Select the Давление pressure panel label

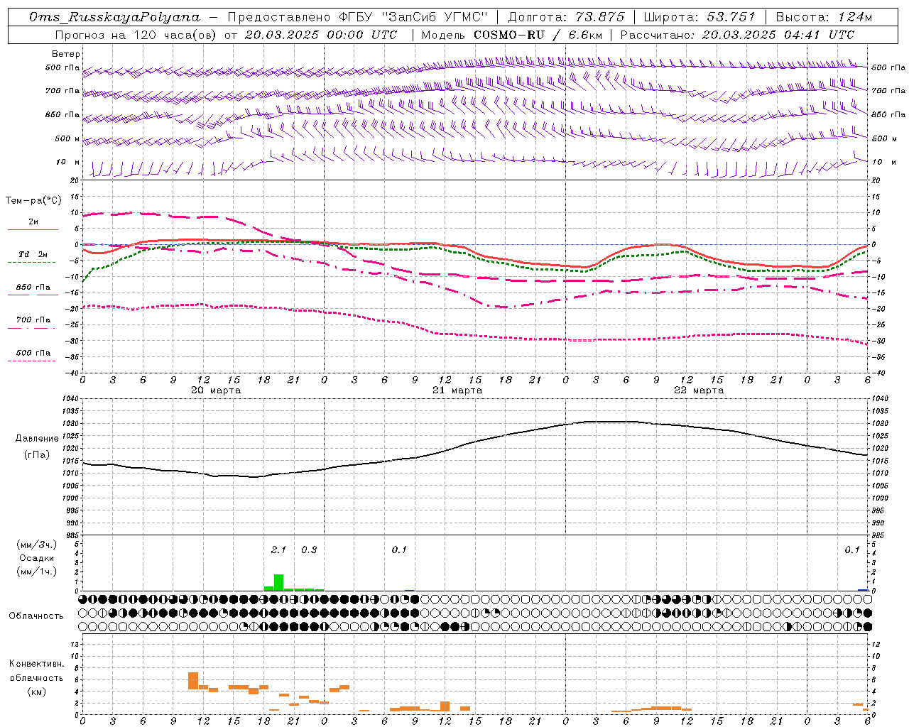(x=37, y=439)
